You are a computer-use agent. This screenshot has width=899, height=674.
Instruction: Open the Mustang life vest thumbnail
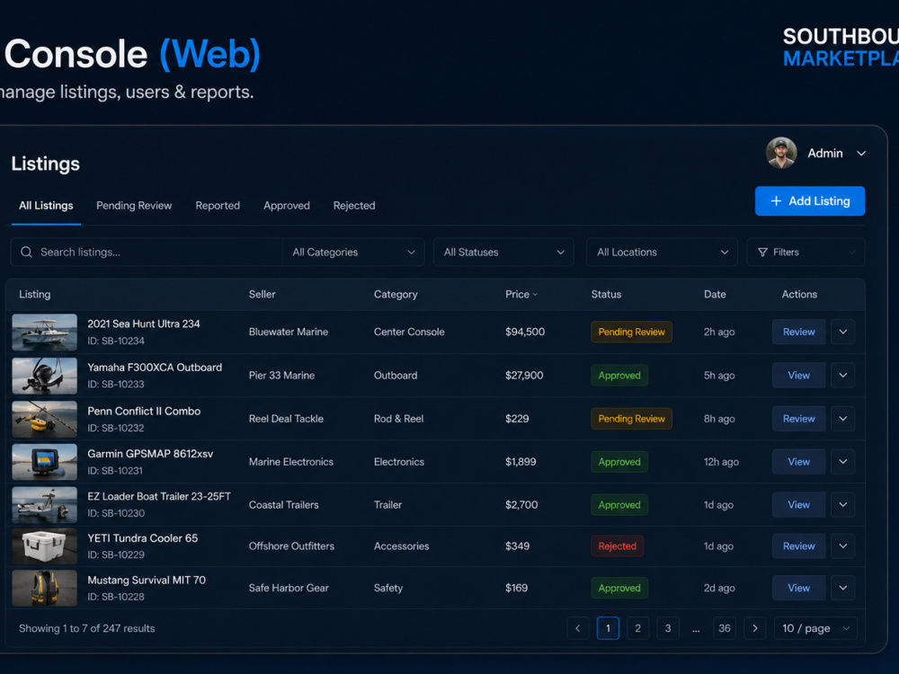(44, 588)
